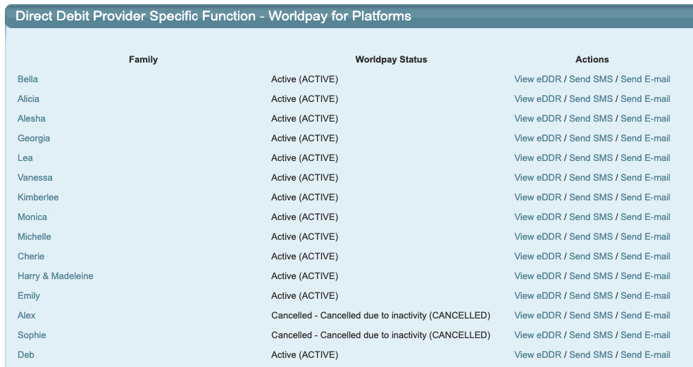
Task: View eDDR for Monica
Action: click(538, 217)
